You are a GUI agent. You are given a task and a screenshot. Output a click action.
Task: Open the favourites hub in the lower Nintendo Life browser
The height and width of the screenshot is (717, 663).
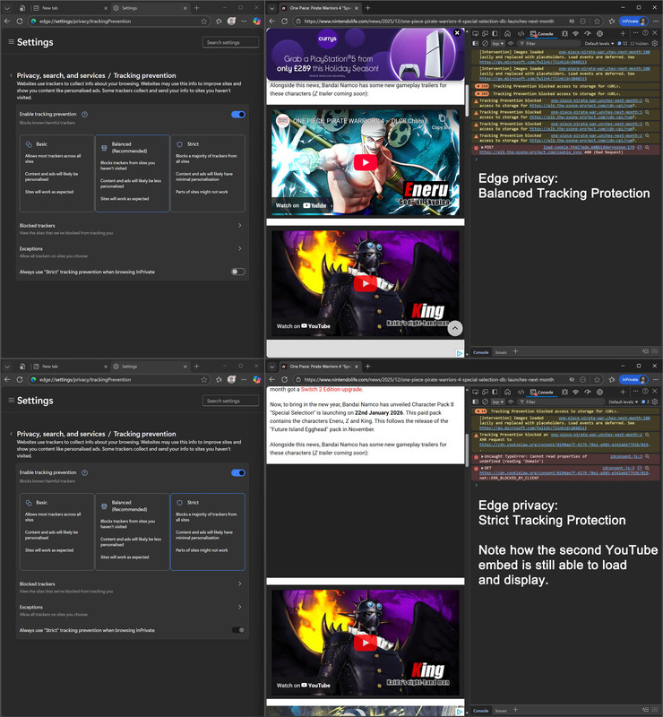[612, 379]
